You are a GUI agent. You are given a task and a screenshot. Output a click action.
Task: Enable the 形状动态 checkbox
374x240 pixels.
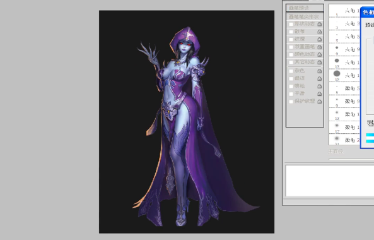click(291, 24)
